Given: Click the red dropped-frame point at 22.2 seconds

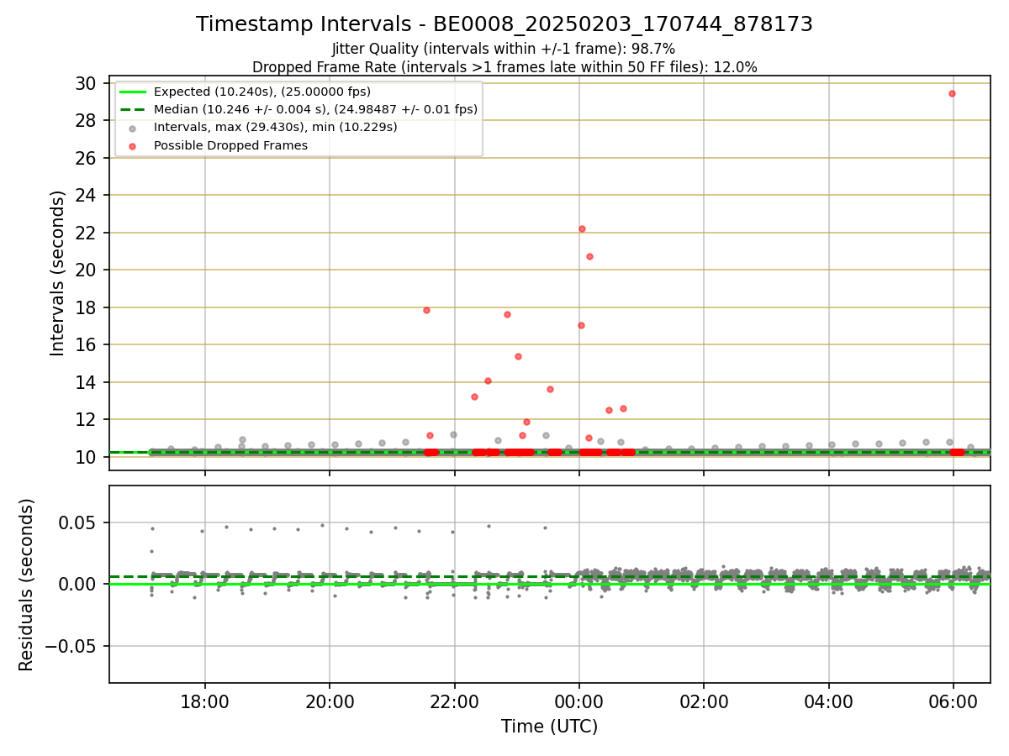Looking at the screenshot, I should point(582,228).
